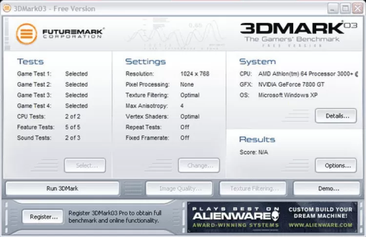Close the 3DMark03 window
The width and height of the screenshot is (366, 237).
click(x=357, y=8)
